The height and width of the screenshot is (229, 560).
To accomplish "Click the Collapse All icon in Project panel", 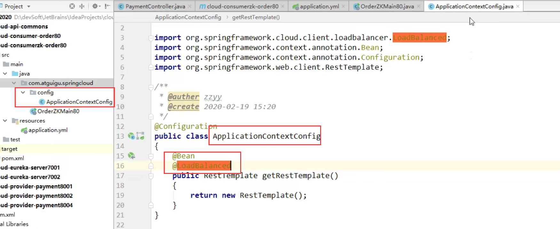I will point(82,6).
